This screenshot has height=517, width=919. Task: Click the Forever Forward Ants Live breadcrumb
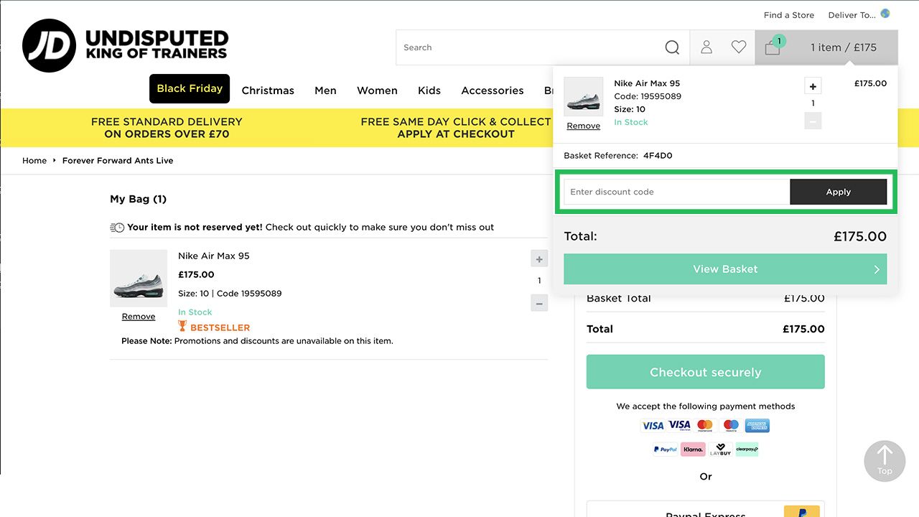point(118,161)
